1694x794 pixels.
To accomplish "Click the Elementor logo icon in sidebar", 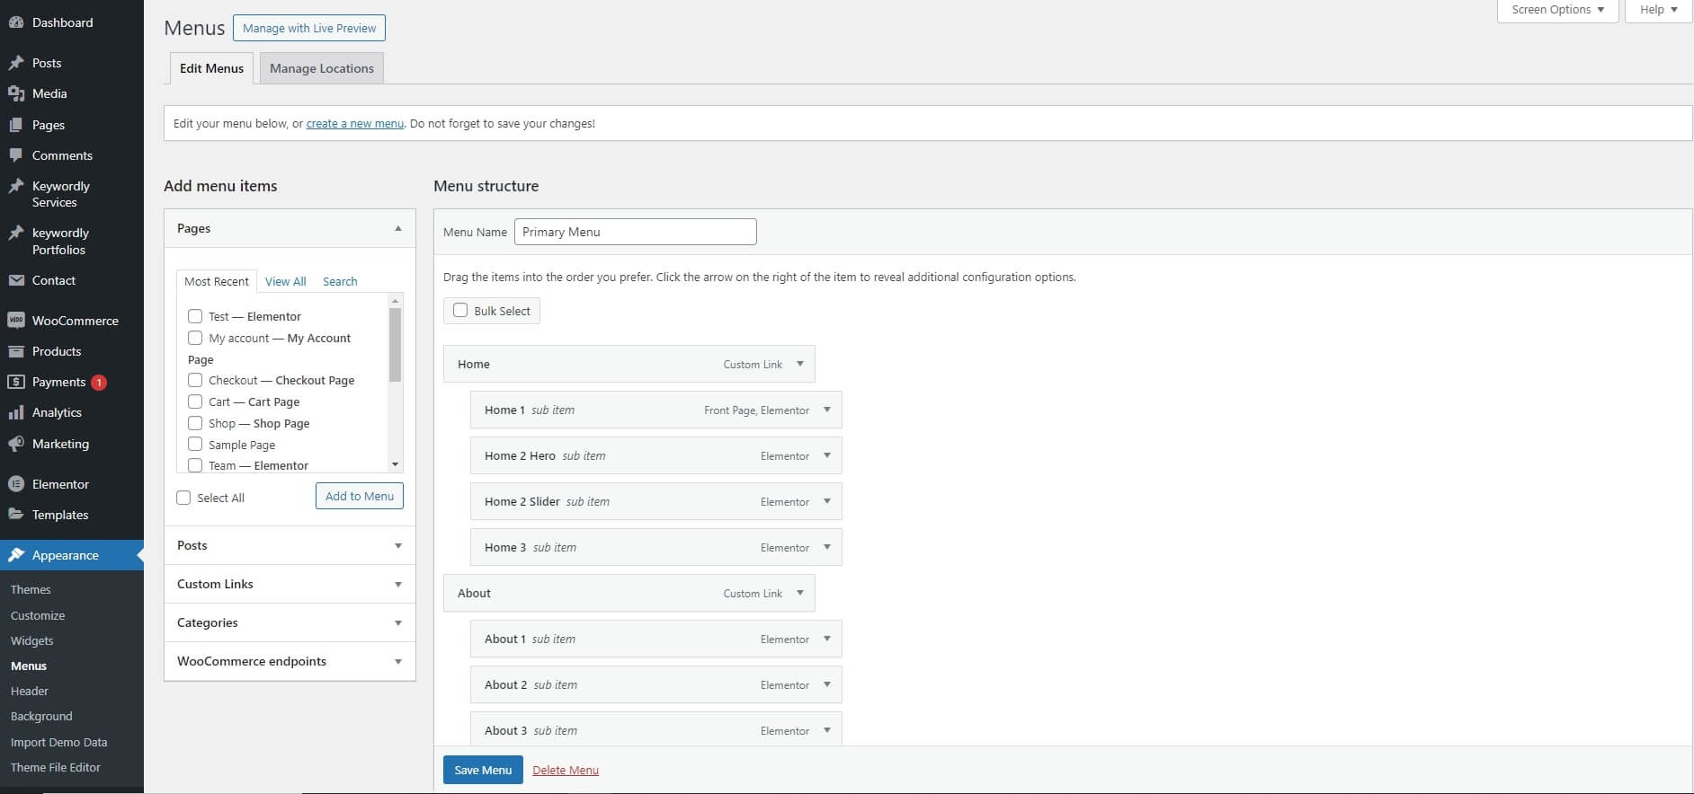I will point(16,484).
